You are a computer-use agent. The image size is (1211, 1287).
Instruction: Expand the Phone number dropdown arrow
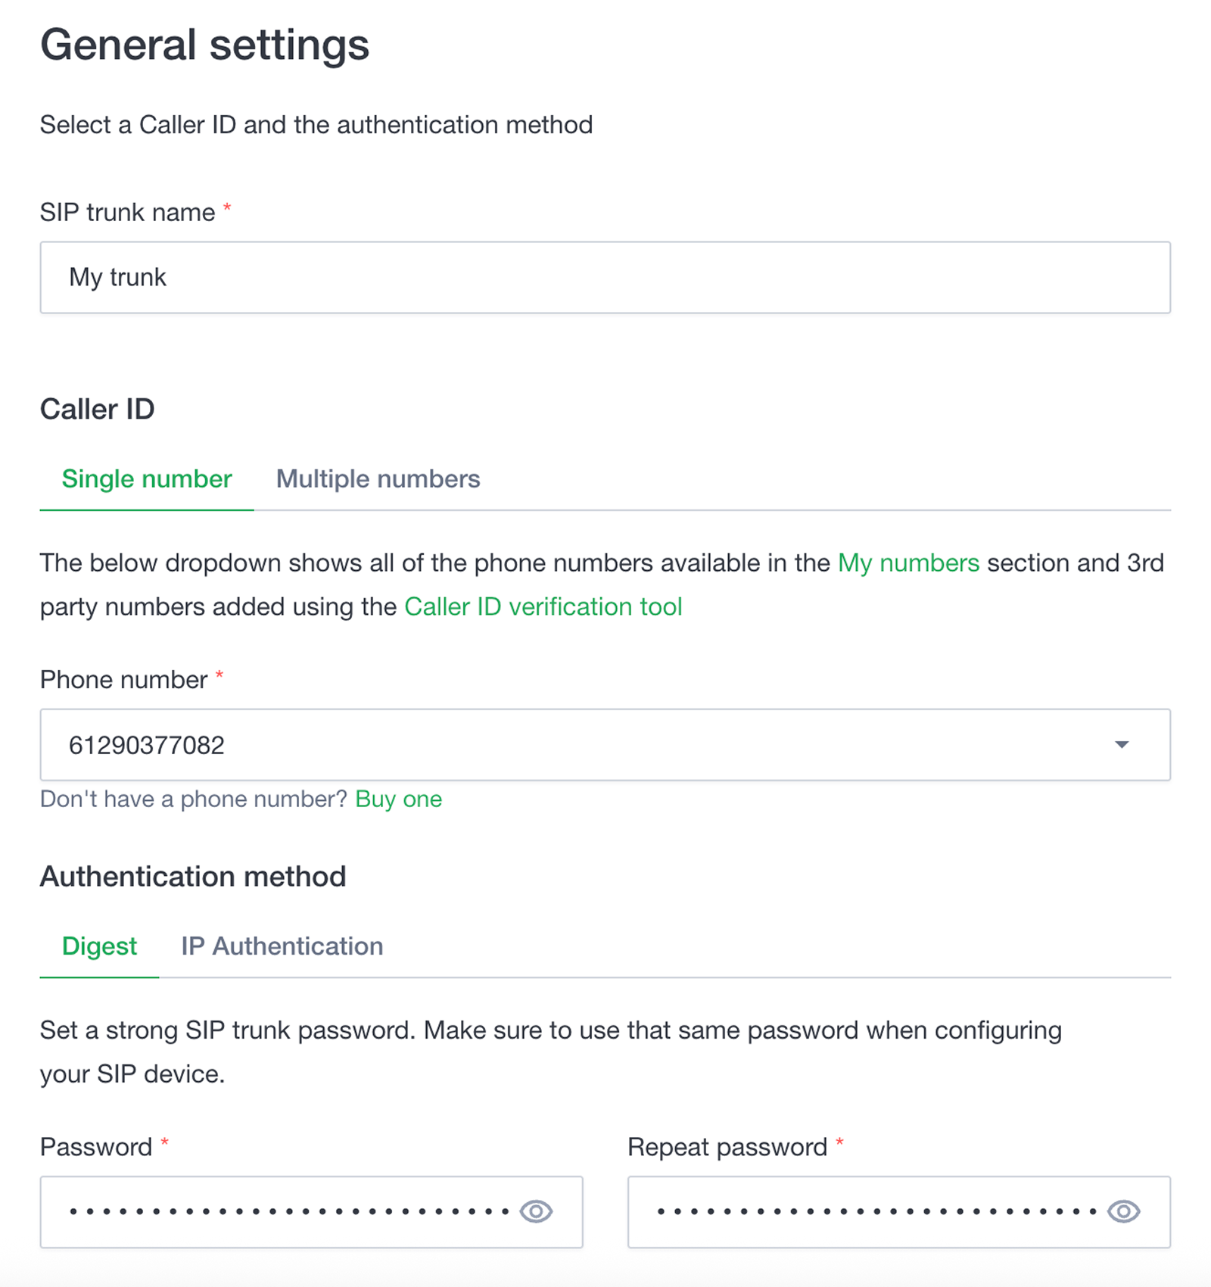pyautogui.click(x=1122, y=745)
